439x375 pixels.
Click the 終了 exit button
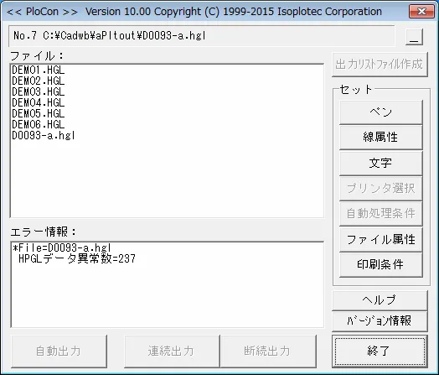pyautogui.click(x=380, y=351)
